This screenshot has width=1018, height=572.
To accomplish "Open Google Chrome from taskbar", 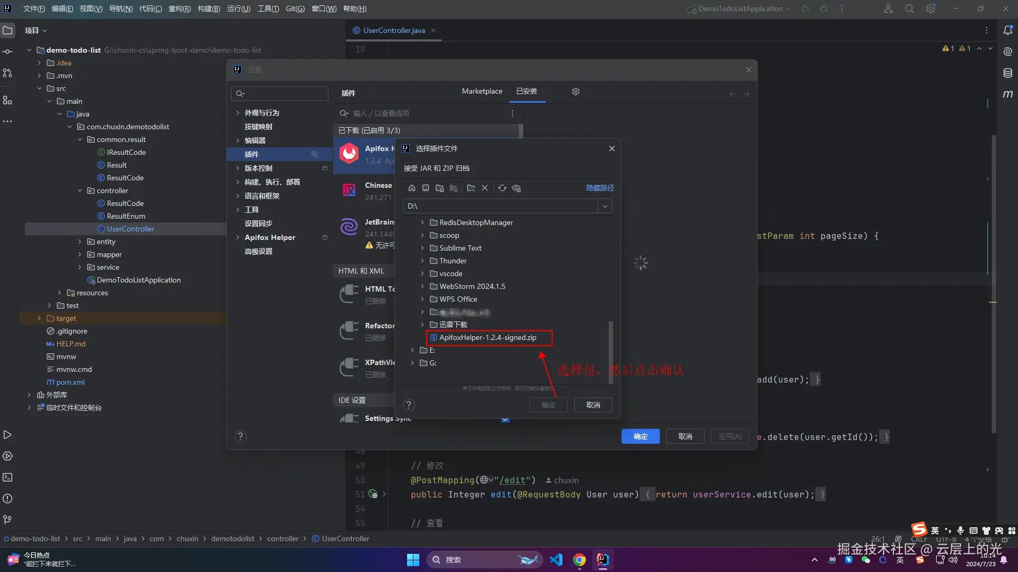I will pyautogui.click(x=580, y=560).
